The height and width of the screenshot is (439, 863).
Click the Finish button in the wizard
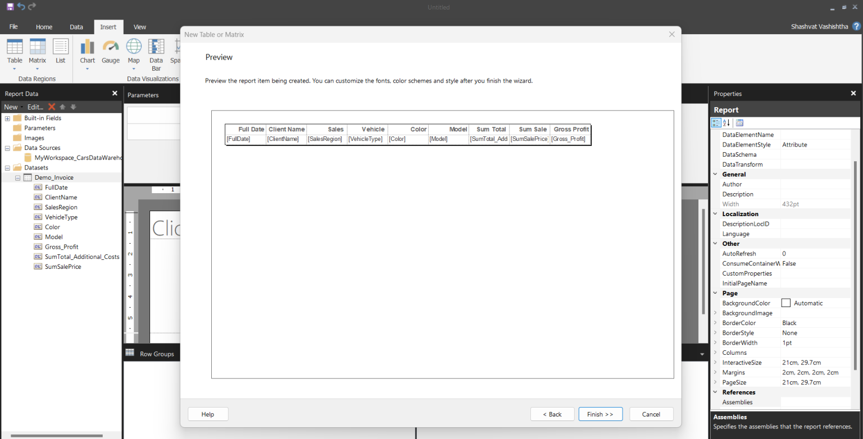click(x=600, y=414)
